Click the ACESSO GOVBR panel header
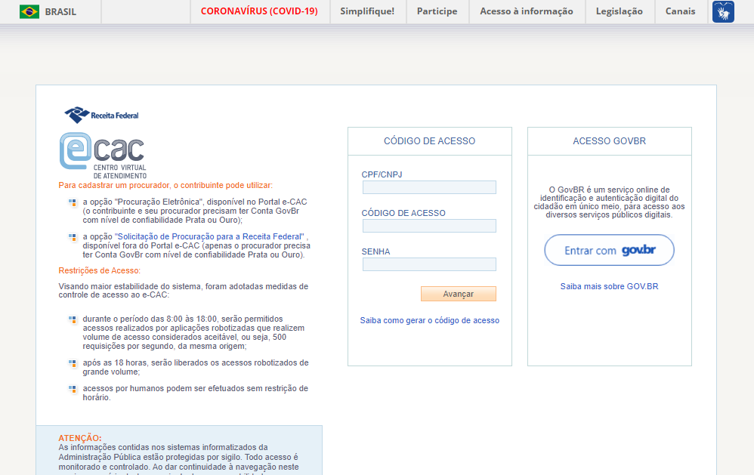 pos(609,141)
